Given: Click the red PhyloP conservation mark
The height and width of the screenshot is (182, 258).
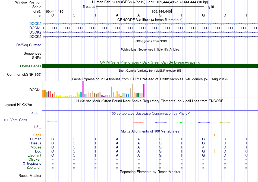Looking at the screenshot, I should click(x=139, y=123).
